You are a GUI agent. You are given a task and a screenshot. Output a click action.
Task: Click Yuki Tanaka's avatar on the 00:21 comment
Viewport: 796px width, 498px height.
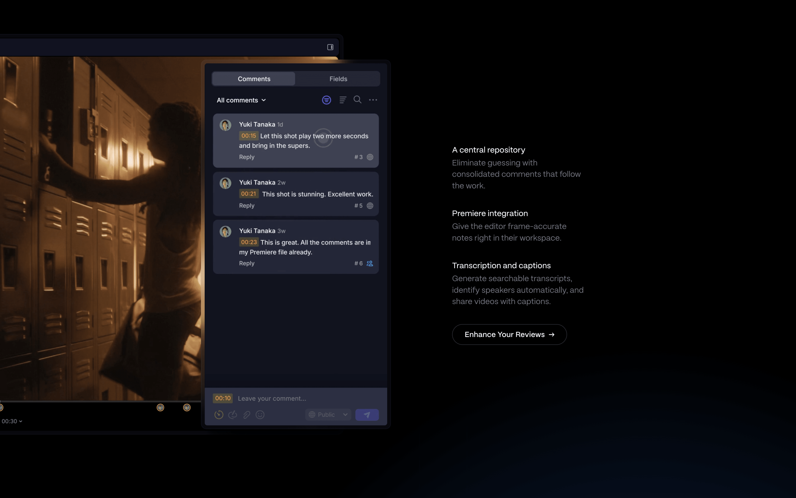(226, 183)
